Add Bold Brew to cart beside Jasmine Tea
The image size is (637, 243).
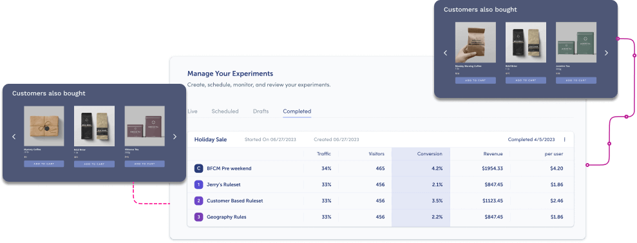tap(526, 81)
